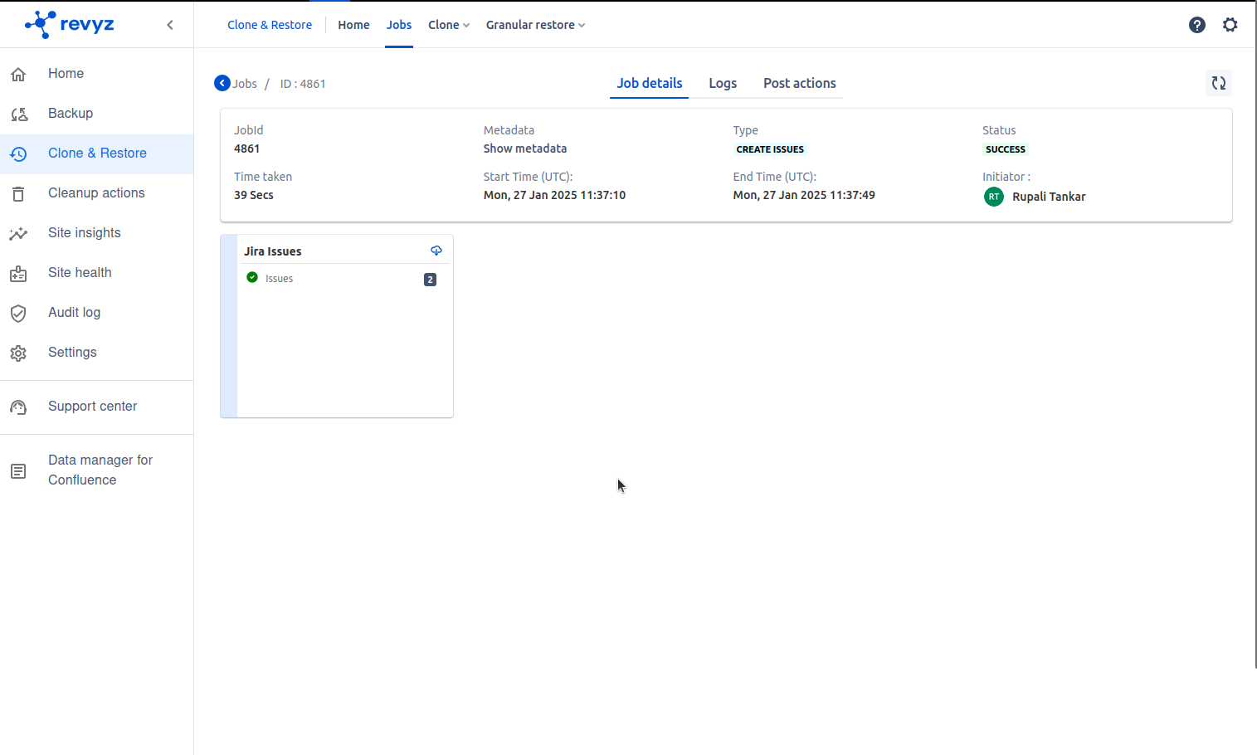
Task: Open the Audit log page
Action: [74, 313]
